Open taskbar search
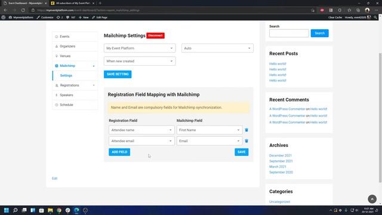The width and height of the screenshot is (382, 215). pyautogui.click(x=16, y=210)
